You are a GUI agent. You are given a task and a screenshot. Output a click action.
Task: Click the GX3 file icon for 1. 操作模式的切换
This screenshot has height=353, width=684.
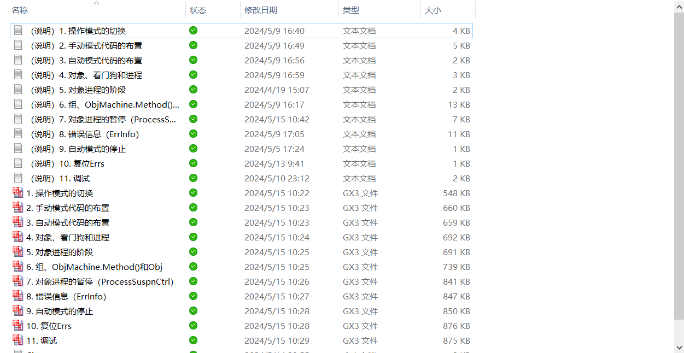click(17, 192)
